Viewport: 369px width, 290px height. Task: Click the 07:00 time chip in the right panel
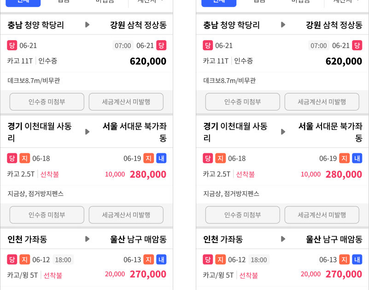(318, 46)
